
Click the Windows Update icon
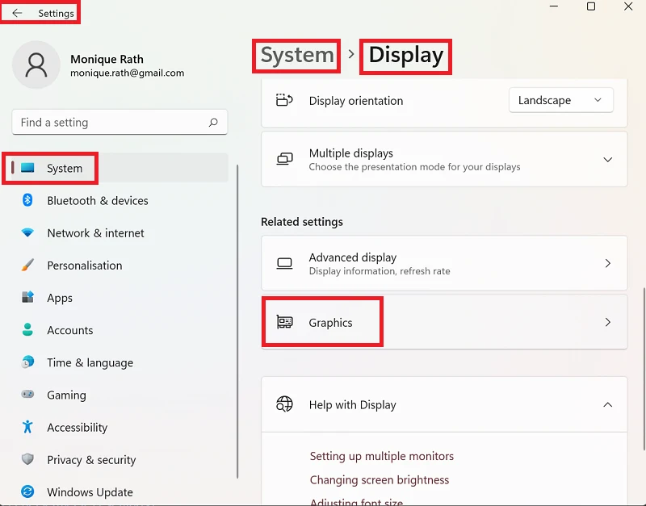pos(27,491)
